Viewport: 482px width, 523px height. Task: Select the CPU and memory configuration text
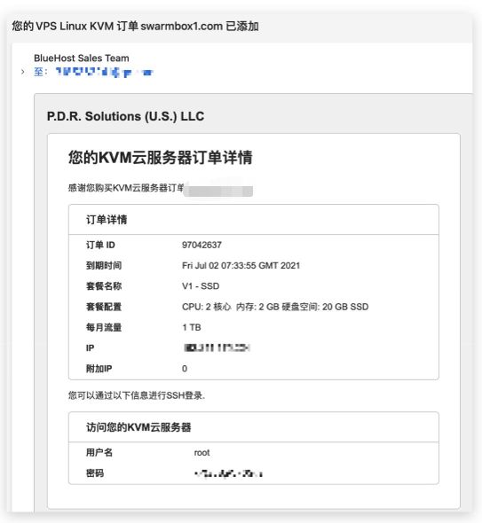pyautogui.click(x=275, y=307)
